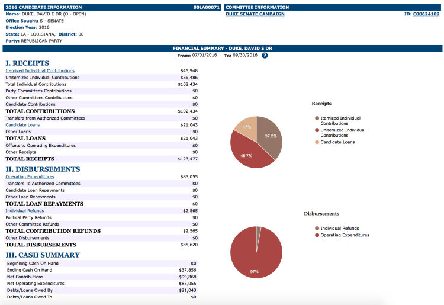Open the DUKE SENATE CAMPAIGN committee link
The image size is (444, 305).
coord(255,14)
